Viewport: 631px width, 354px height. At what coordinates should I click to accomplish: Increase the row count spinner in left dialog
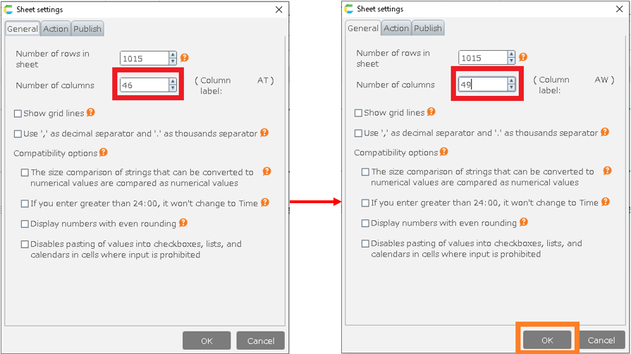tap(173, 54)
